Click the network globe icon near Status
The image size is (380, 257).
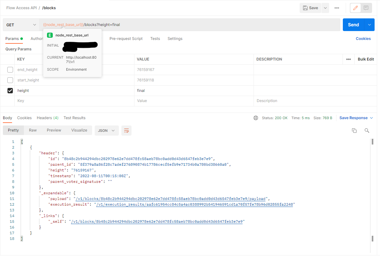click(256, 118)
